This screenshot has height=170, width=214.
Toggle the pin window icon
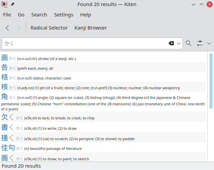pos(12,4)
